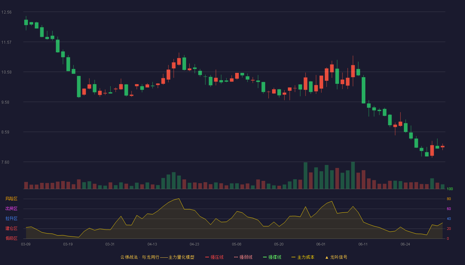465x265 pixels.
Task: Click the 云梯战法 主力量化模型 title text
Action: coord(157,257)
